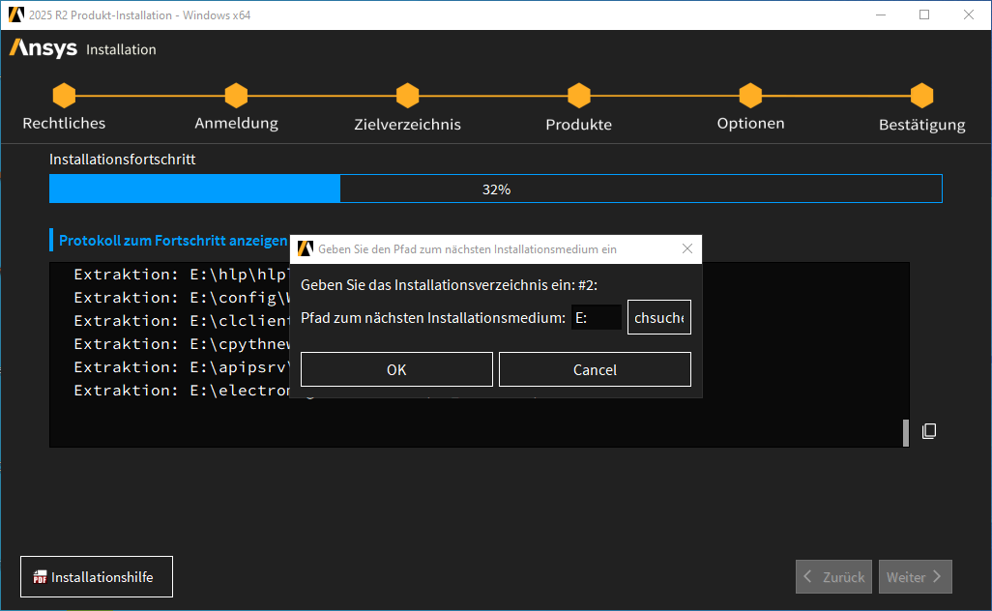Click the hexagon marker above Produkte
This screenshot has width=992, height=611.
579,96
